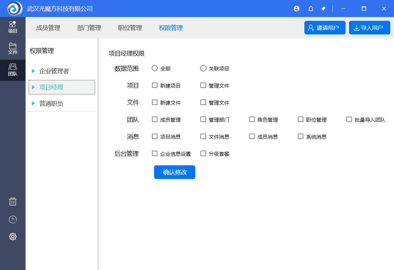Switch to the 职位管理 tab

click(x=130, y=28)
